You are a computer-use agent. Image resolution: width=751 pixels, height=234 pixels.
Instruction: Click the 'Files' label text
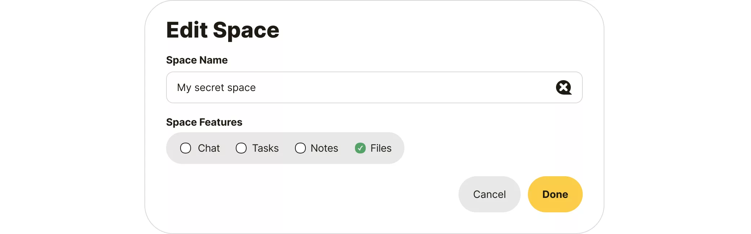tap(381, 148)
